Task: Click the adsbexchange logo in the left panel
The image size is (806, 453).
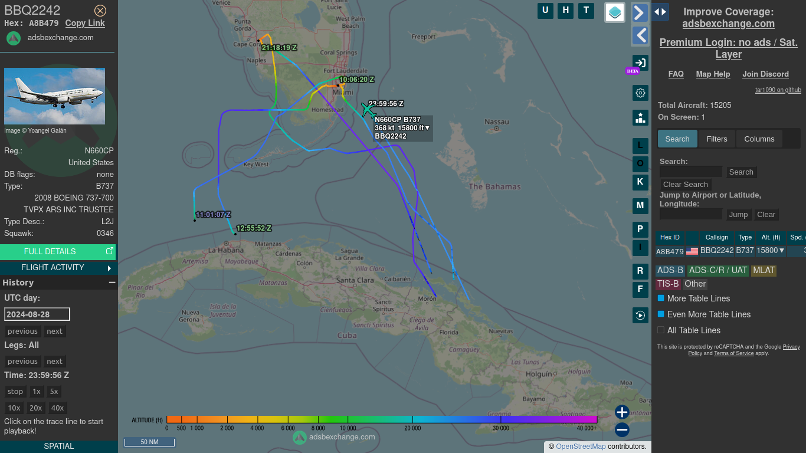Action: point(14,38)
